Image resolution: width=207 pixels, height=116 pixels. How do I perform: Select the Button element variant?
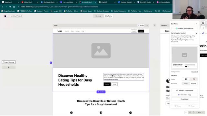click(194, 83)
